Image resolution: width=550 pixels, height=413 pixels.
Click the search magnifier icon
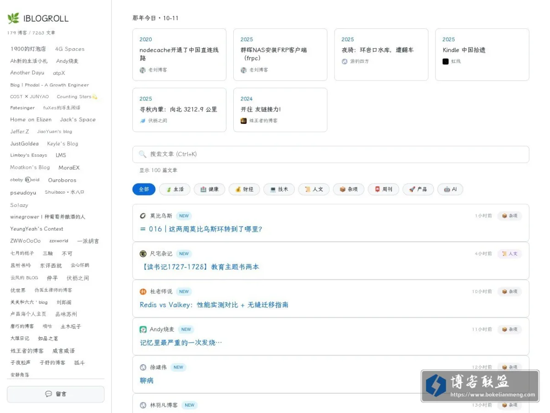point(143,154)
